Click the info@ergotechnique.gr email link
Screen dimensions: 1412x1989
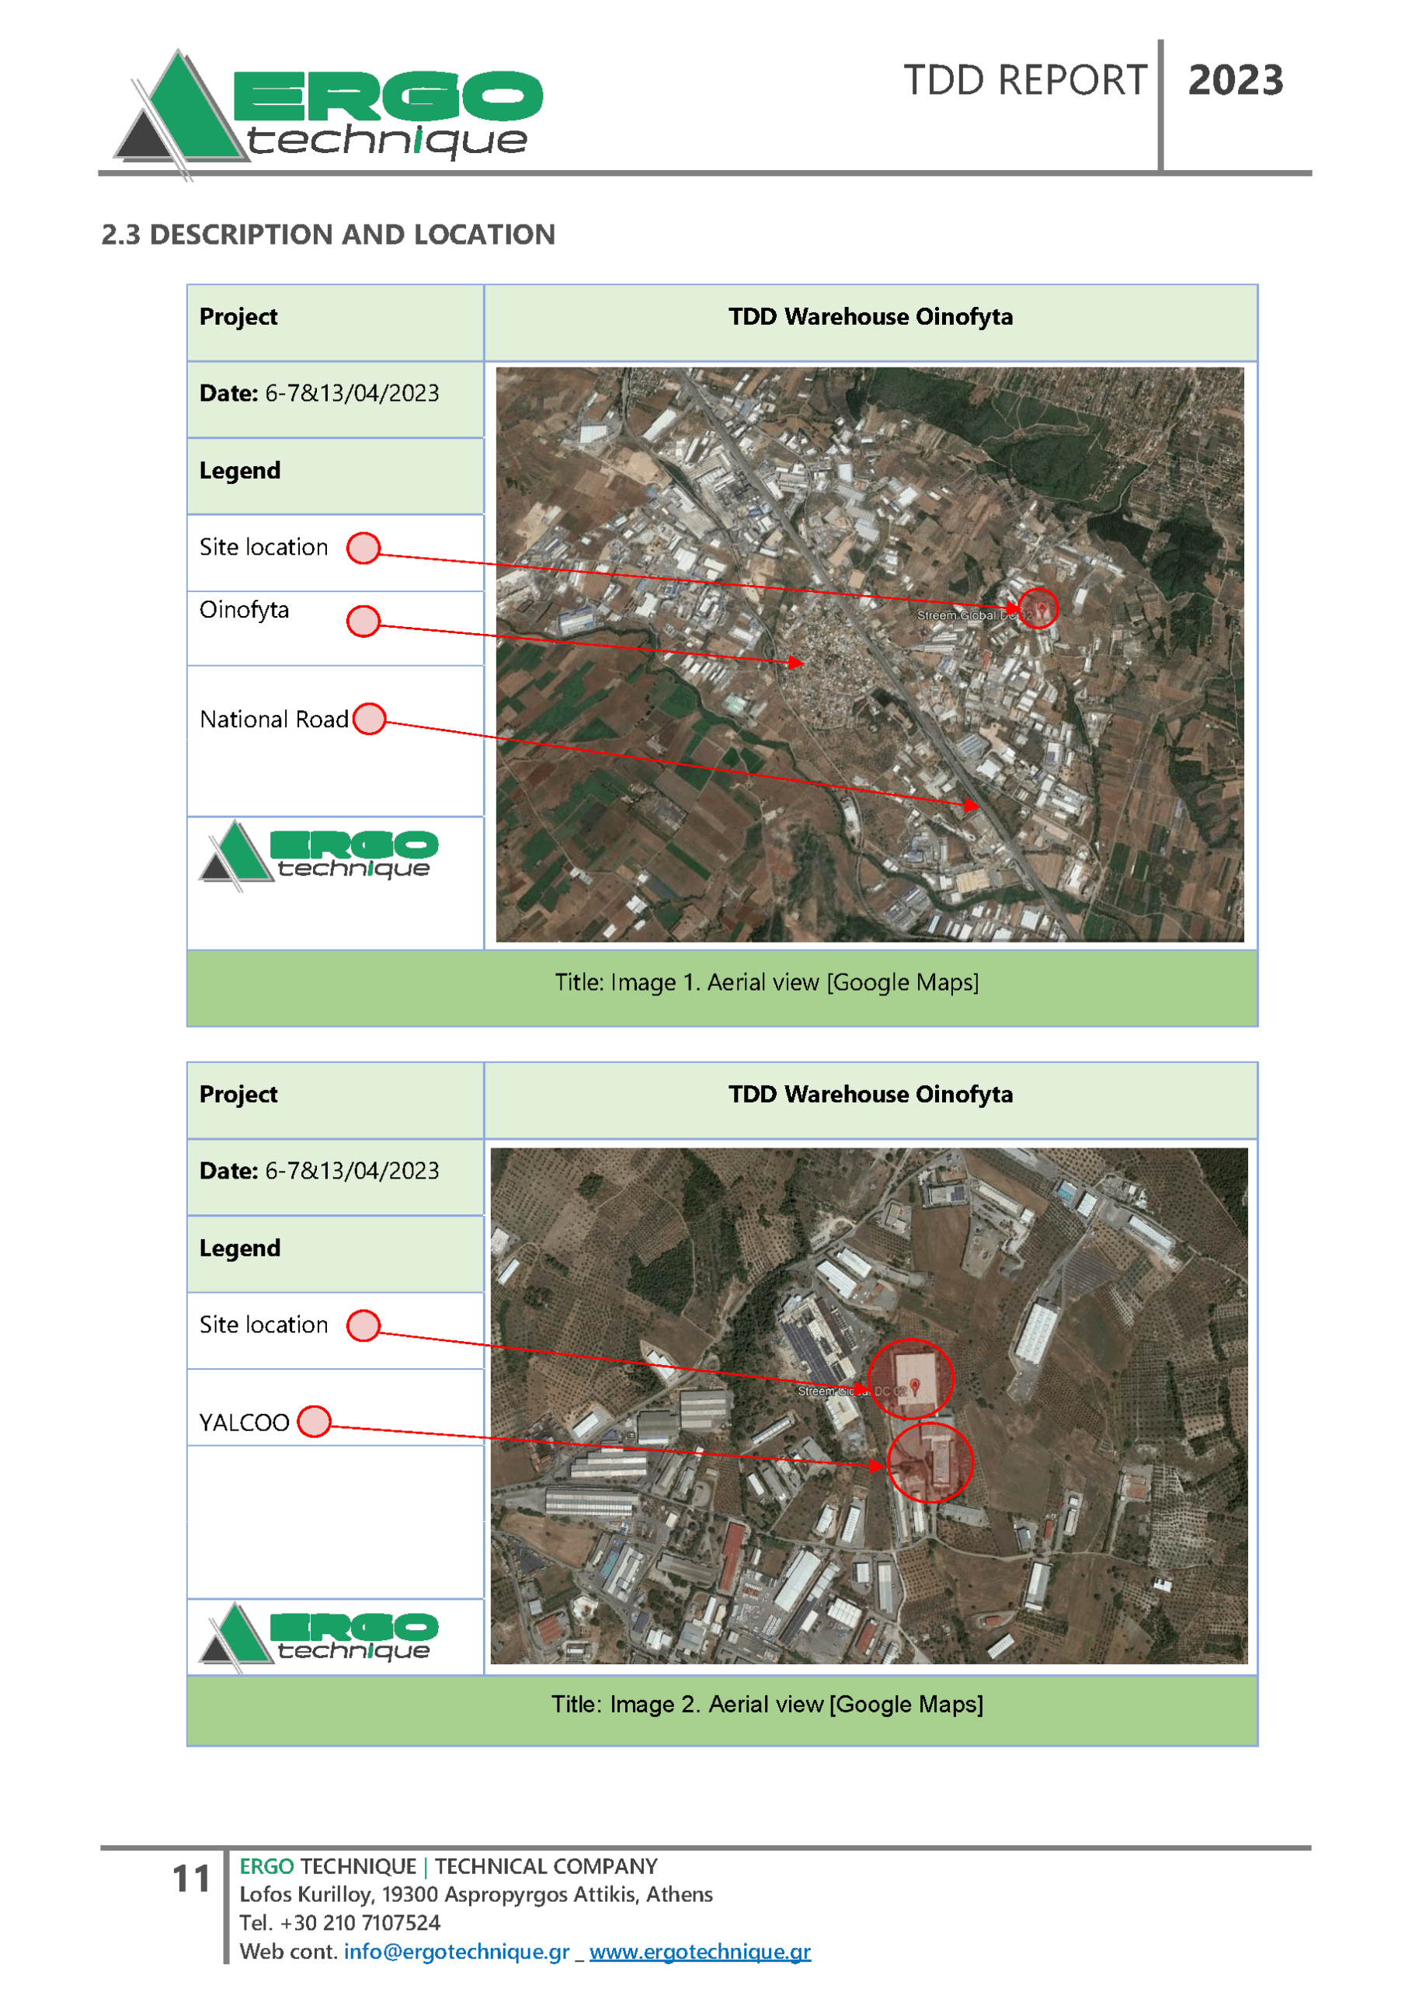457,1951
